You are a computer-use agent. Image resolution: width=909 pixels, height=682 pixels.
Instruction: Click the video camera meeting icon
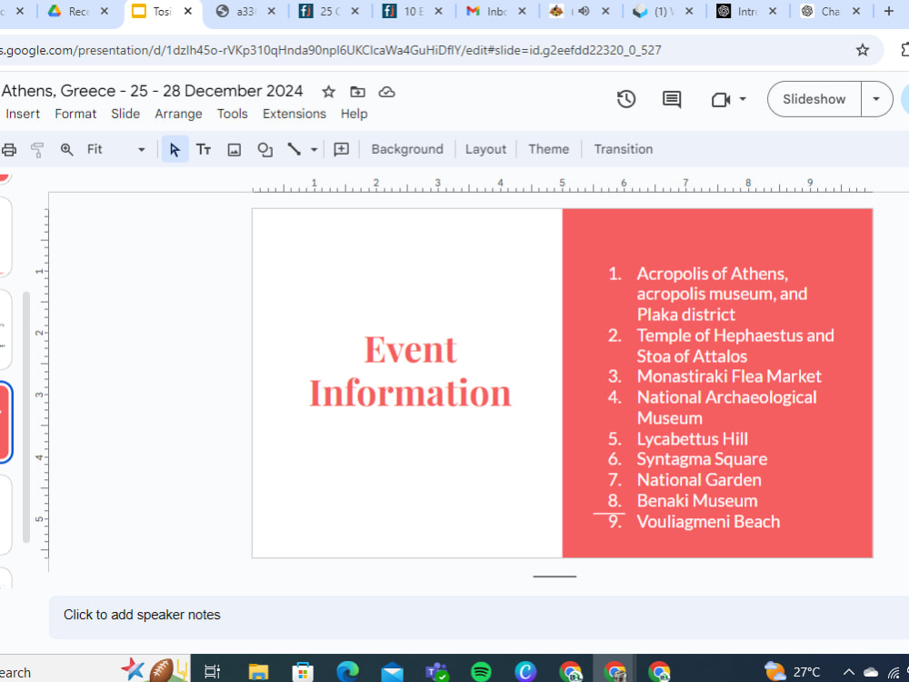tap(721, 100)
